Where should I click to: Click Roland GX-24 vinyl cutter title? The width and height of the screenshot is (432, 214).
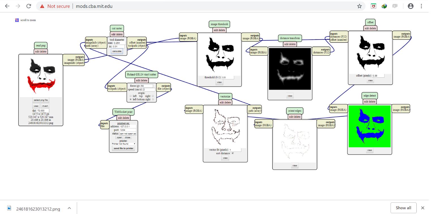[142, 75]
